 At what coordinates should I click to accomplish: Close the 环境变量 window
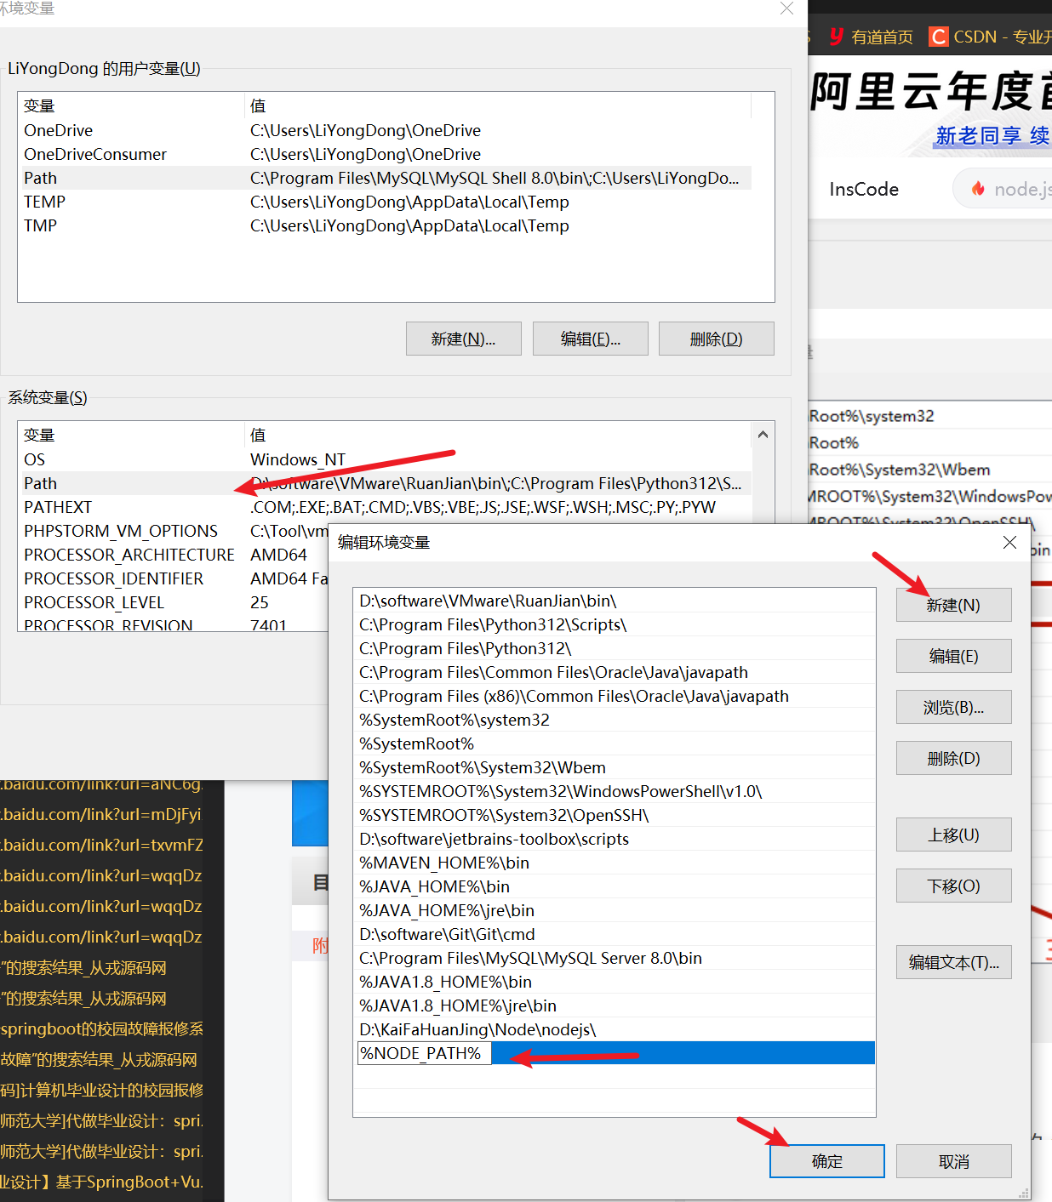[786, 9]
